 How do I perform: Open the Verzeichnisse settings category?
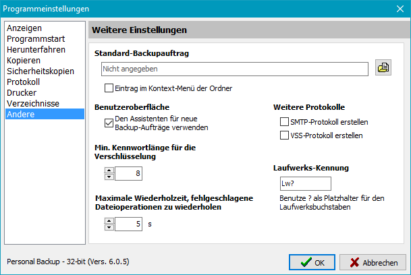point(33,103)
